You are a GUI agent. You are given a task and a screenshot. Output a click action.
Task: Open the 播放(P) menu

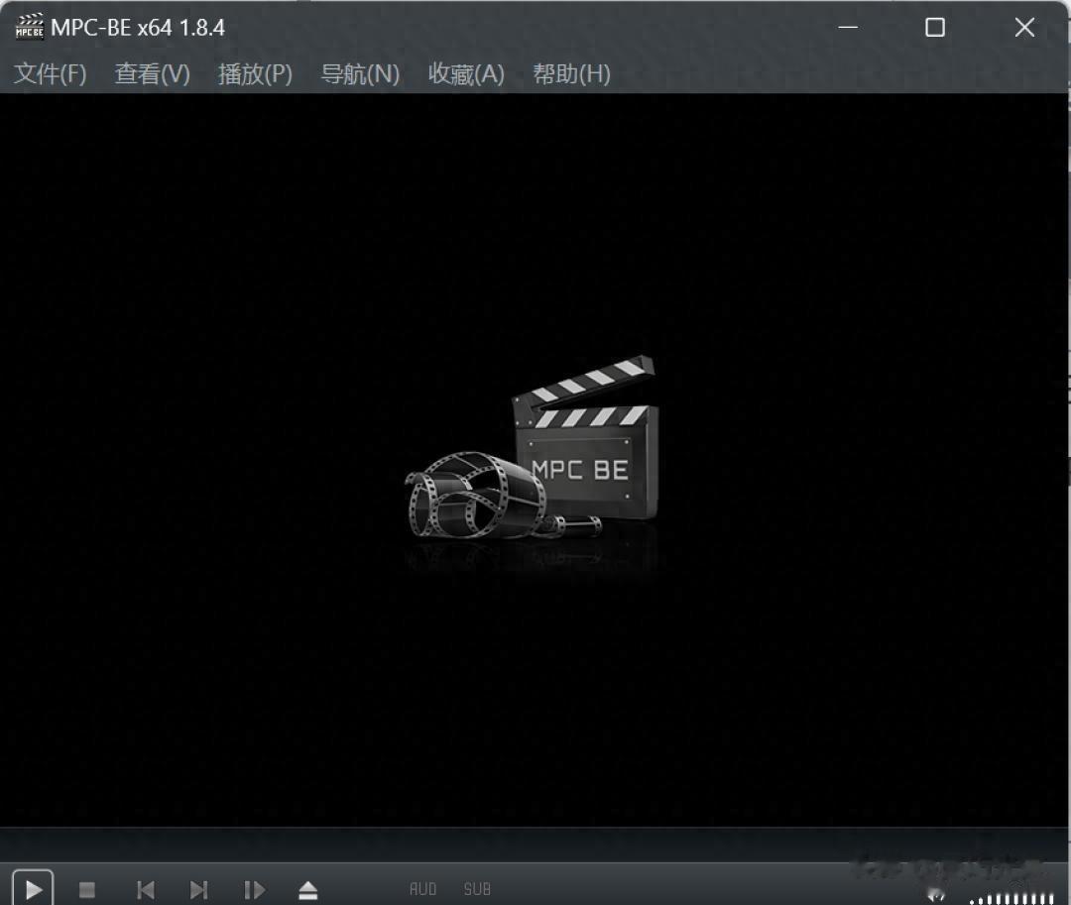[x=255, y=73]
